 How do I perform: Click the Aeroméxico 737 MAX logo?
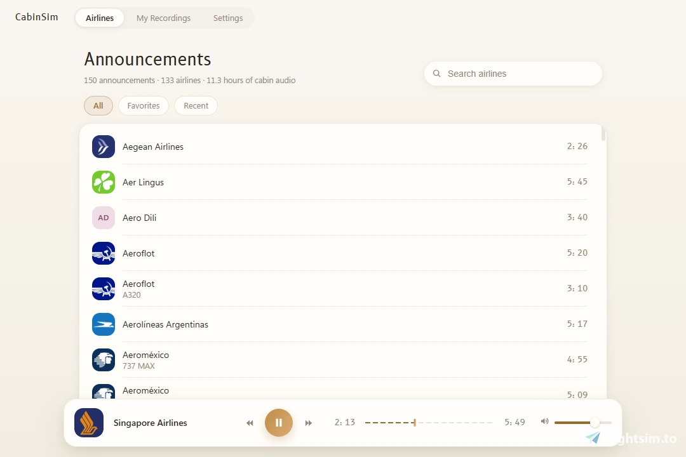click(104, 359)
